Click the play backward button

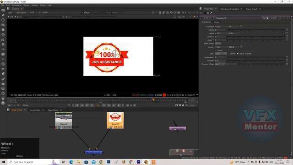pos(87,105)
